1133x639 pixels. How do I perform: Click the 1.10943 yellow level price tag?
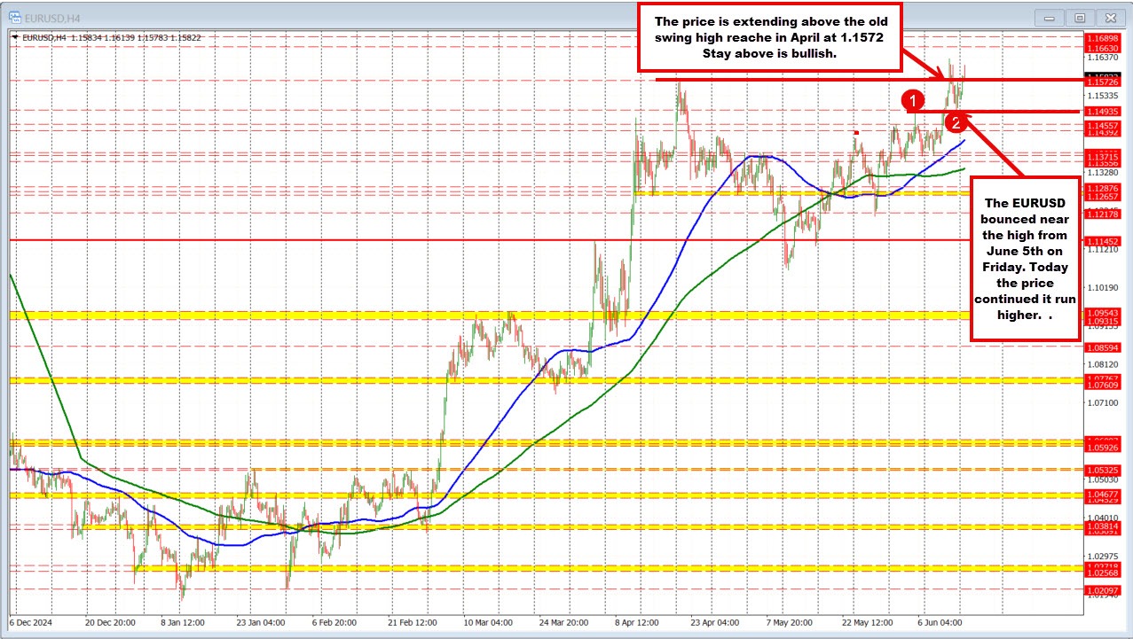tap(1105, 314)
